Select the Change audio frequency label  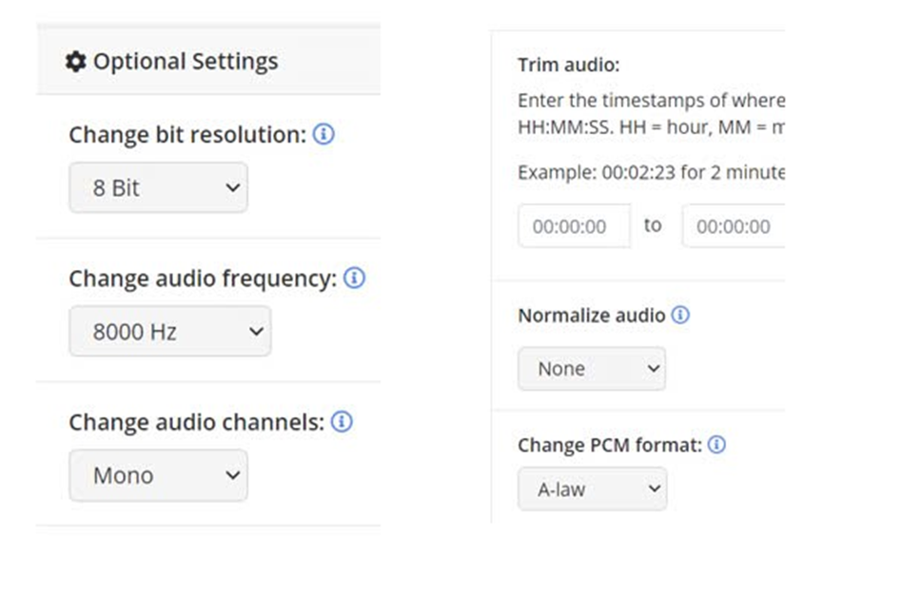coord(203,279)
